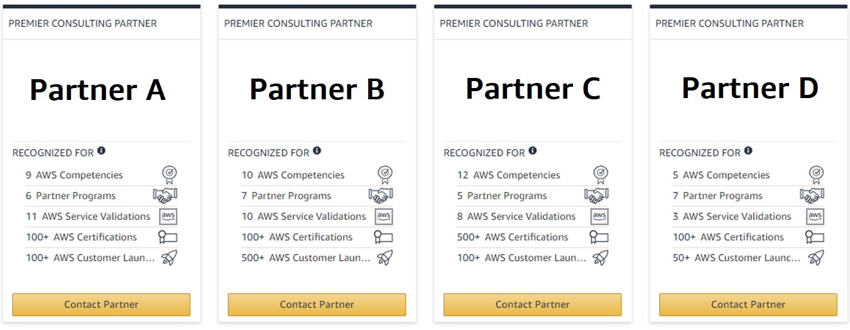Click Partner A's AWS Competencies badge icon
This screenshot has height=330, width=850.
tap(169, 175)
